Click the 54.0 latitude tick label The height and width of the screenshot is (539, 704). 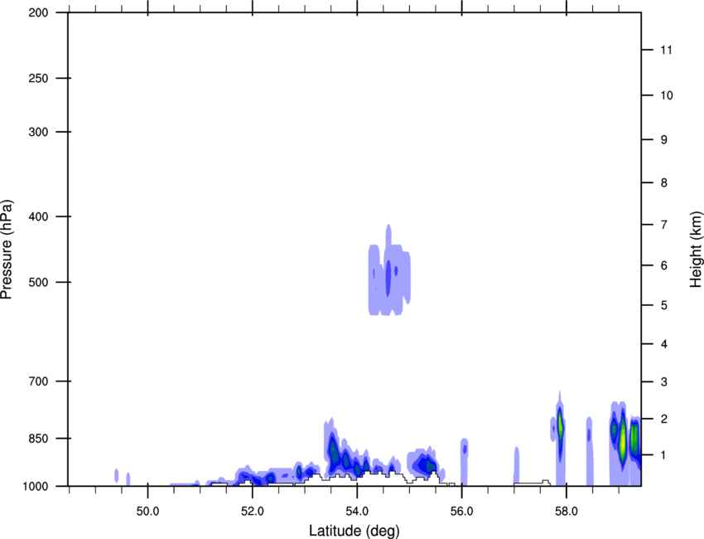coord(357,512)
